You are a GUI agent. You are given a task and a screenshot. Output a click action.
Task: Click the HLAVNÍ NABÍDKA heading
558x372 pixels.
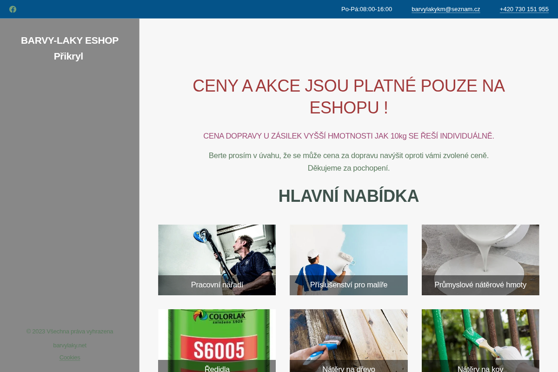tap(348, 196)
